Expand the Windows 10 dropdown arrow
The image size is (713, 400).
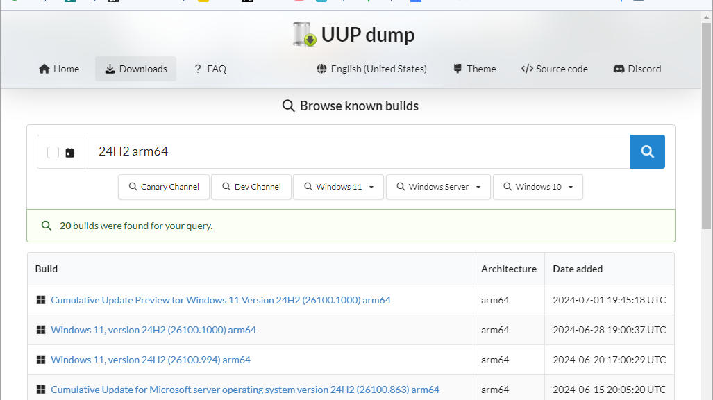[x=571, y=187]
